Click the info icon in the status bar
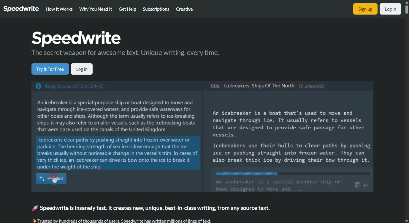The width and height of the screenshot is (409, 223). (x=38, y=86)
